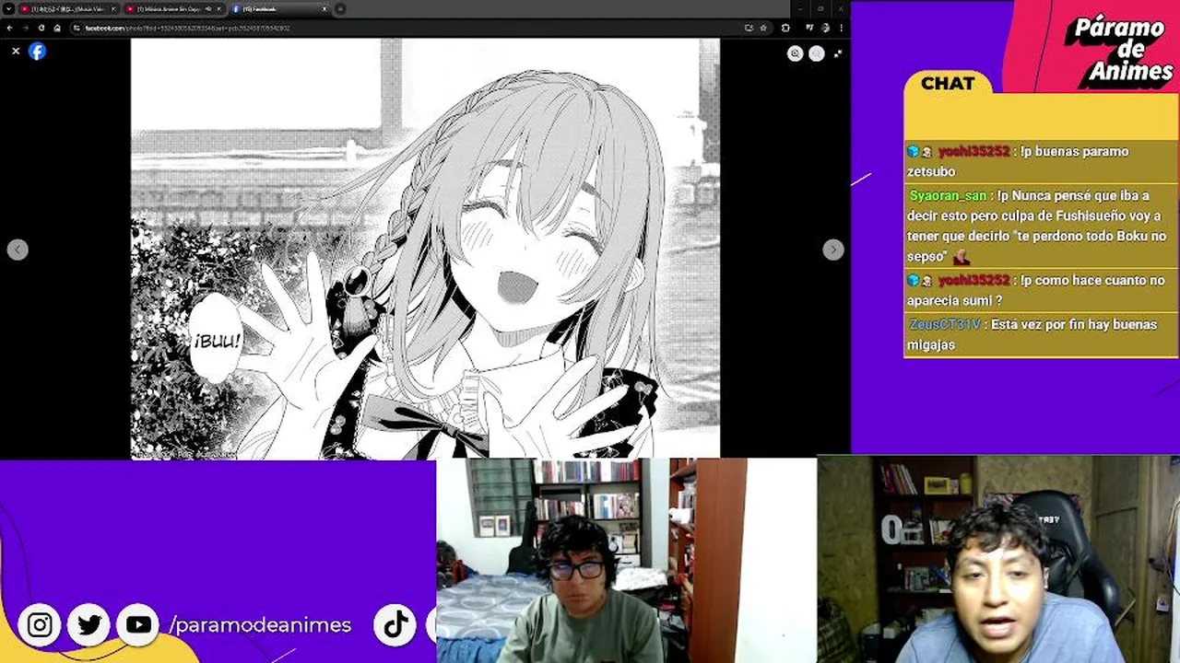Click yoshi35252's message 'buenas paramo zetsubo'

tap(1041, 161)
